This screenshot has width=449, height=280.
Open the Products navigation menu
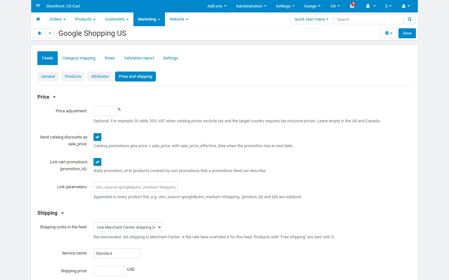tap(85, 19)
